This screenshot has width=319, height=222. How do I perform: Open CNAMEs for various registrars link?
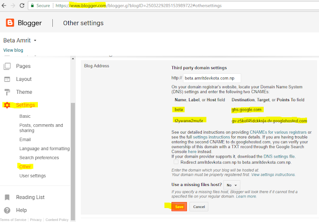click(278, 132)
